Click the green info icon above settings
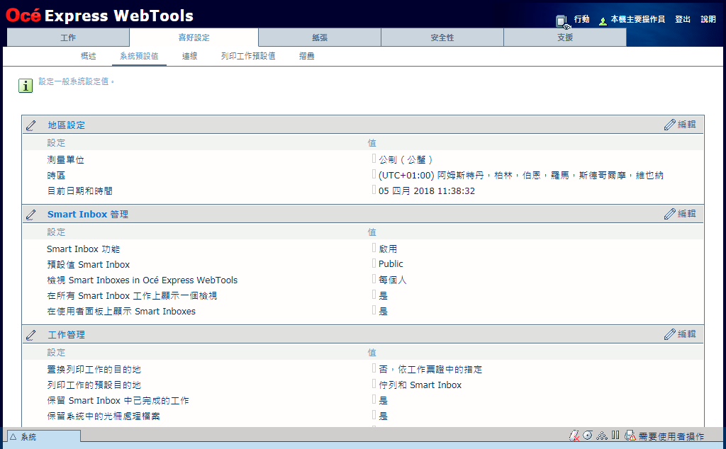This screenshot has height=449, width=726. pos(26,86)
